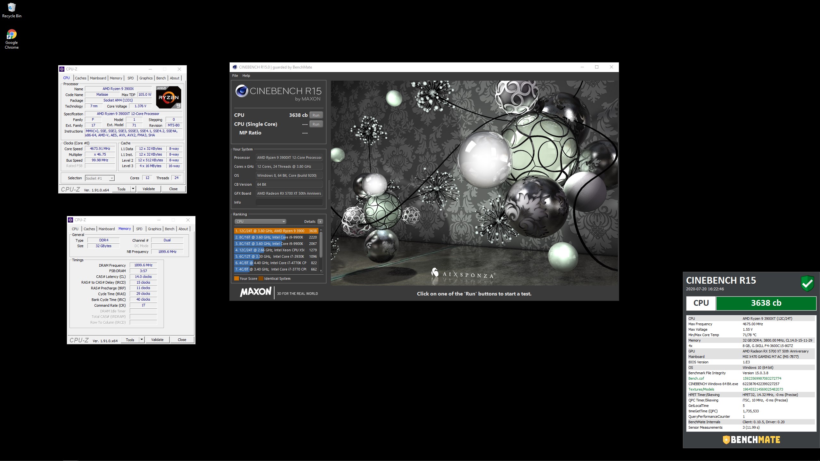820x461 pixels.
Task: Click the MAXON logo in Cinebench footer
Action: (256, 292)
